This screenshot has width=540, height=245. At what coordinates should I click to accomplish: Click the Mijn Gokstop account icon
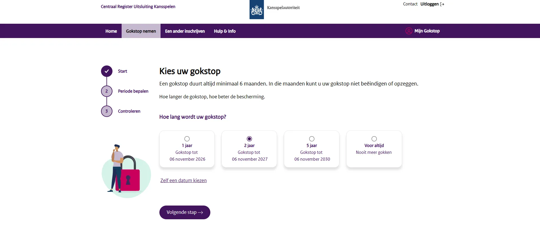409,31
